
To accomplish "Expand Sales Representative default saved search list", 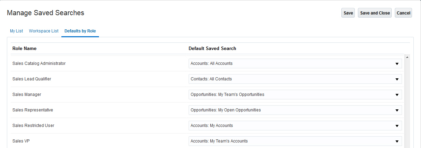I will coord(295,110).
